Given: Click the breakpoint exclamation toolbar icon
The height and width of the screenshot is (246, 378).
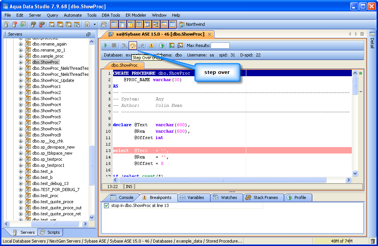Looking at the screenshot, I should click(151, 45).
